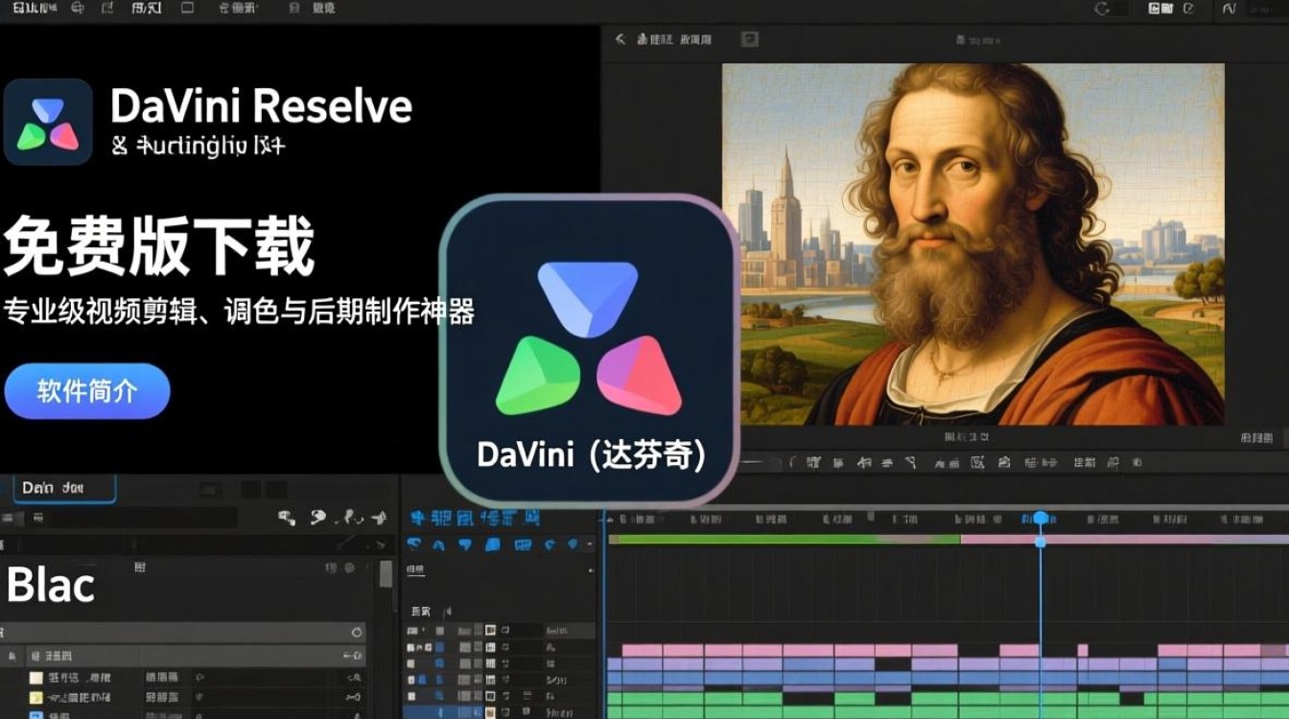Expand the tool list chevron in the bottom panel
This screenshot has height=719, width=1289.
(x=589, y=544)
